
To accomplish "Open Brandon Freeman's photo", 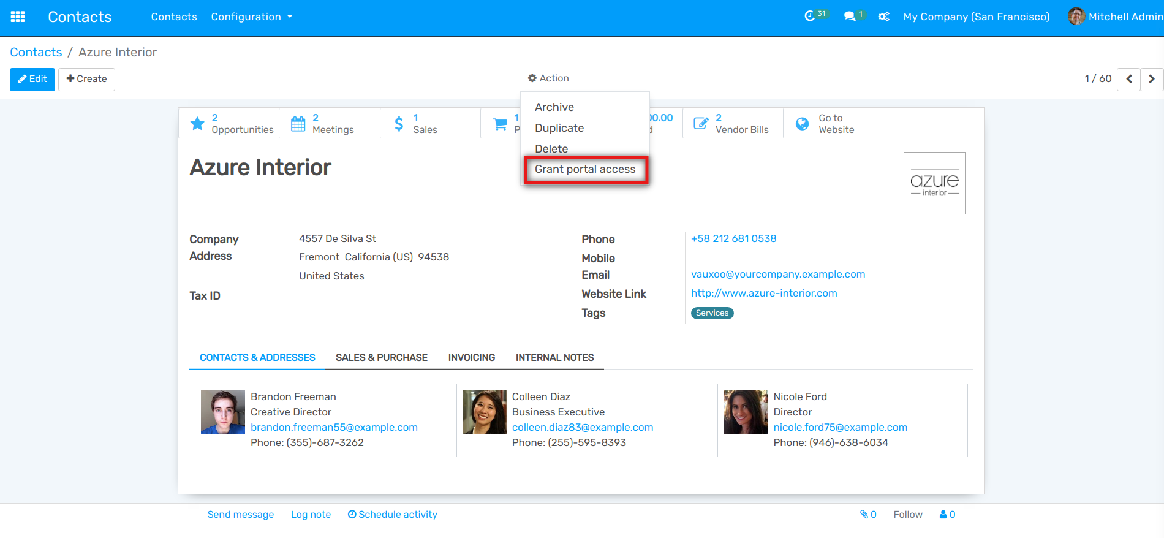I will click(x=223, y=412).
